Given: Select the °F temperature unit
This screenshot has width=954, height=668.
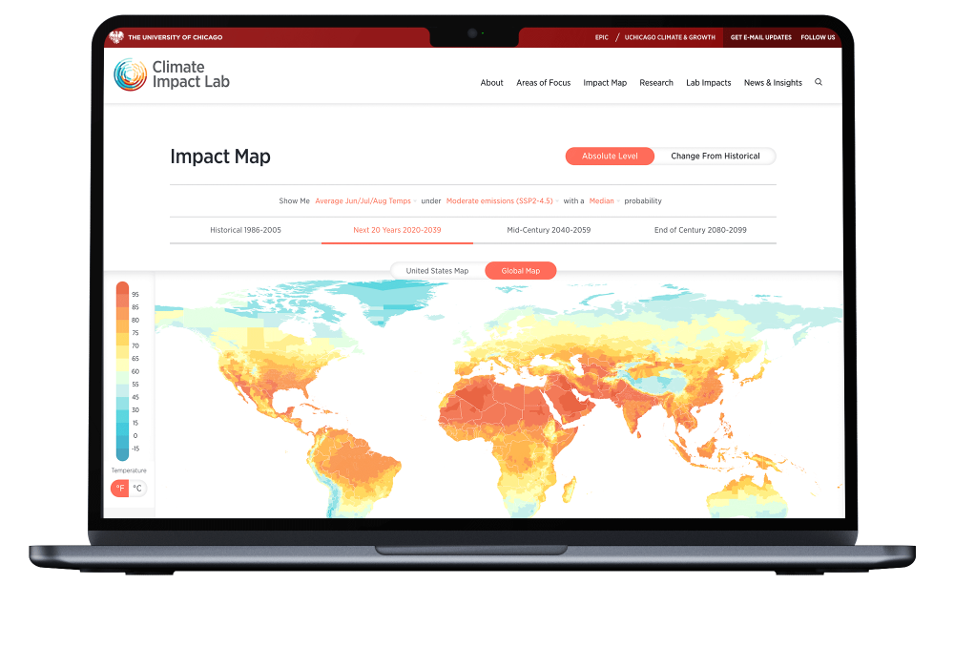Looking at the screenshot, I should click(x=120, y=489).
